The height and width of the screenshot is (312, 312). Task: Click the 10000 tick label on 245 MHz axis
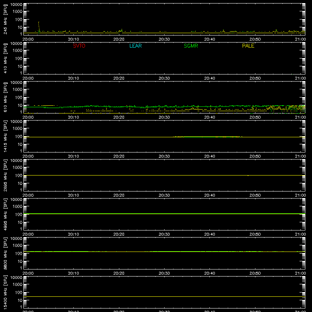(x=16, y=5)
